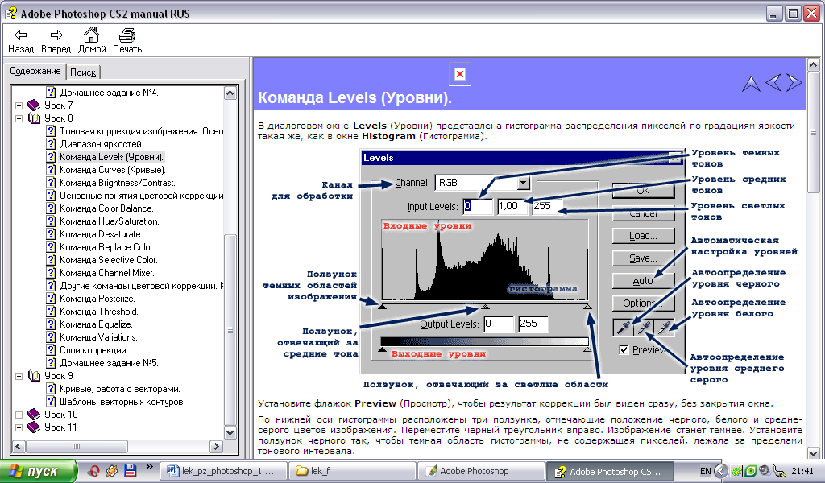Open "Другие команды цветовой коррекции" topic

click(x=141, y=286)
